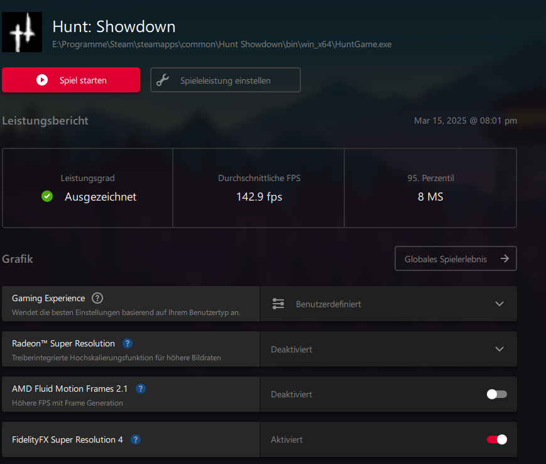Click the Grafik section heading
The image size is (546, 464).
18,259
